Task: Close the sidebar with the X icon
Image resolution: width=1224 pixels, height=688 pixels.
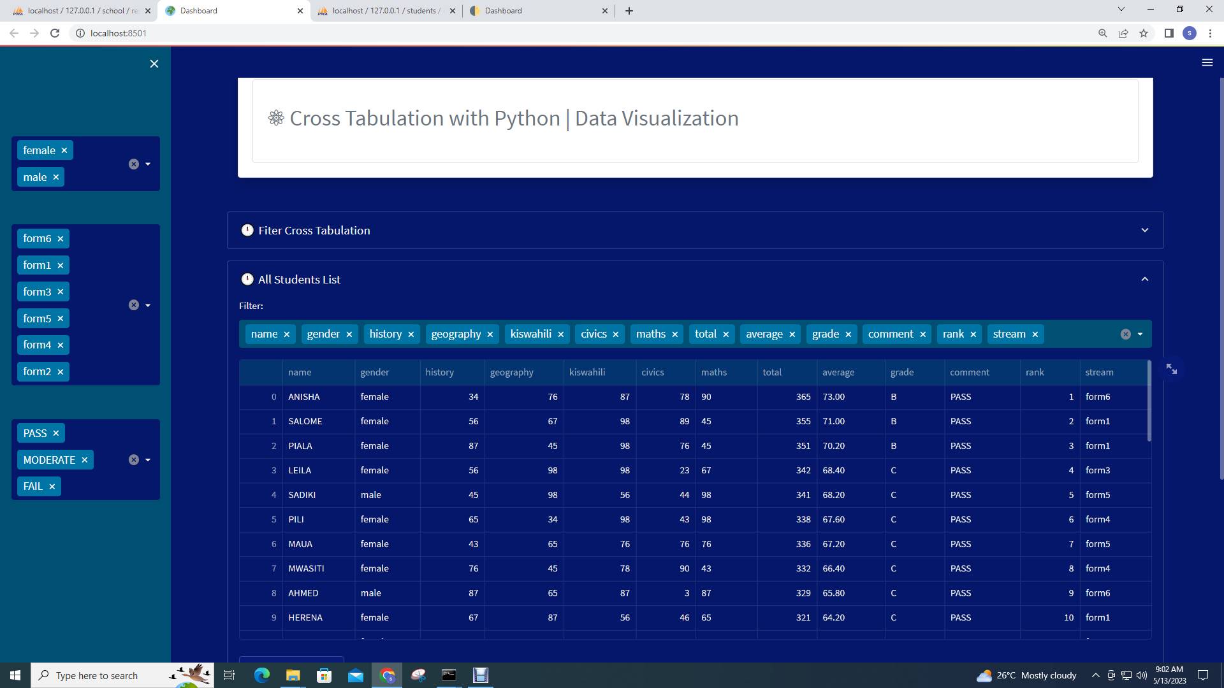Action: 154,64
